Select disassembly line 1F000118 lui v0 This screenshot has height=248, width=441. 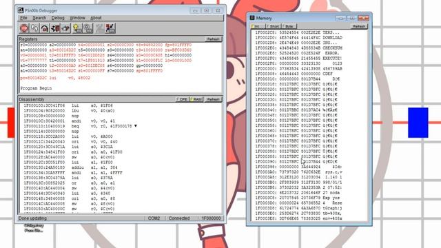pos(68,136)
